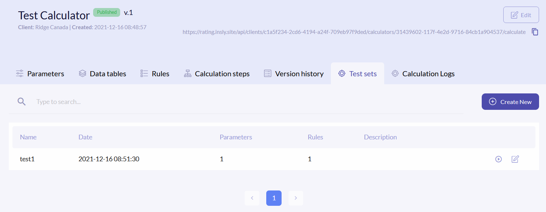The width and height of the screenshot is (546, 212).
Task: Switch to the Data tables tab
Action: (x=103, y=74)
